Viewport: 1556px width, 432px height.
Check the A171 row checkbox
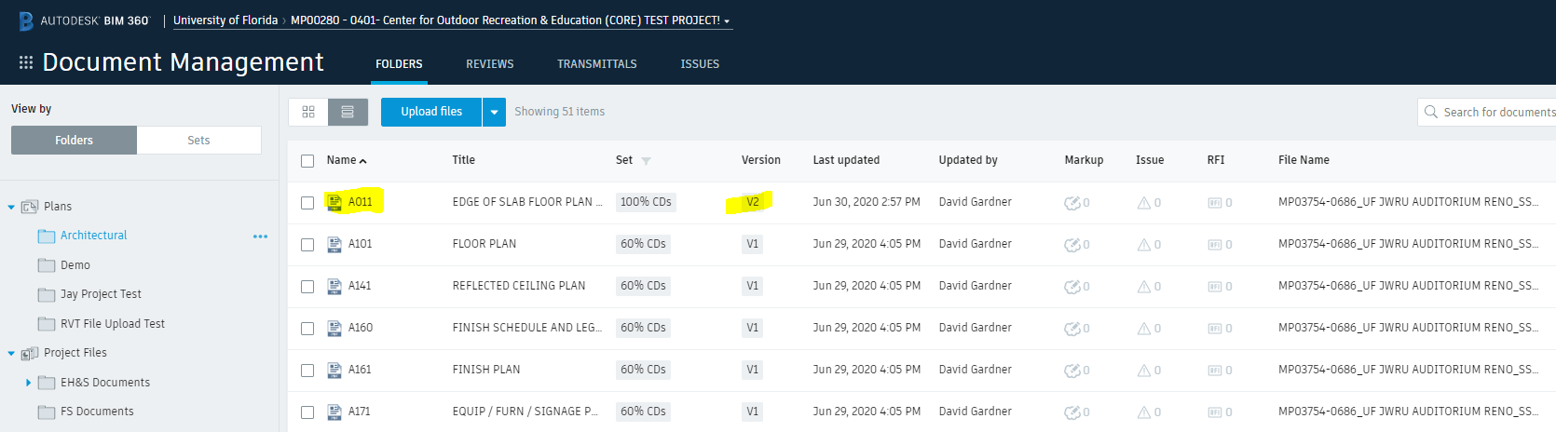point(307,412)
